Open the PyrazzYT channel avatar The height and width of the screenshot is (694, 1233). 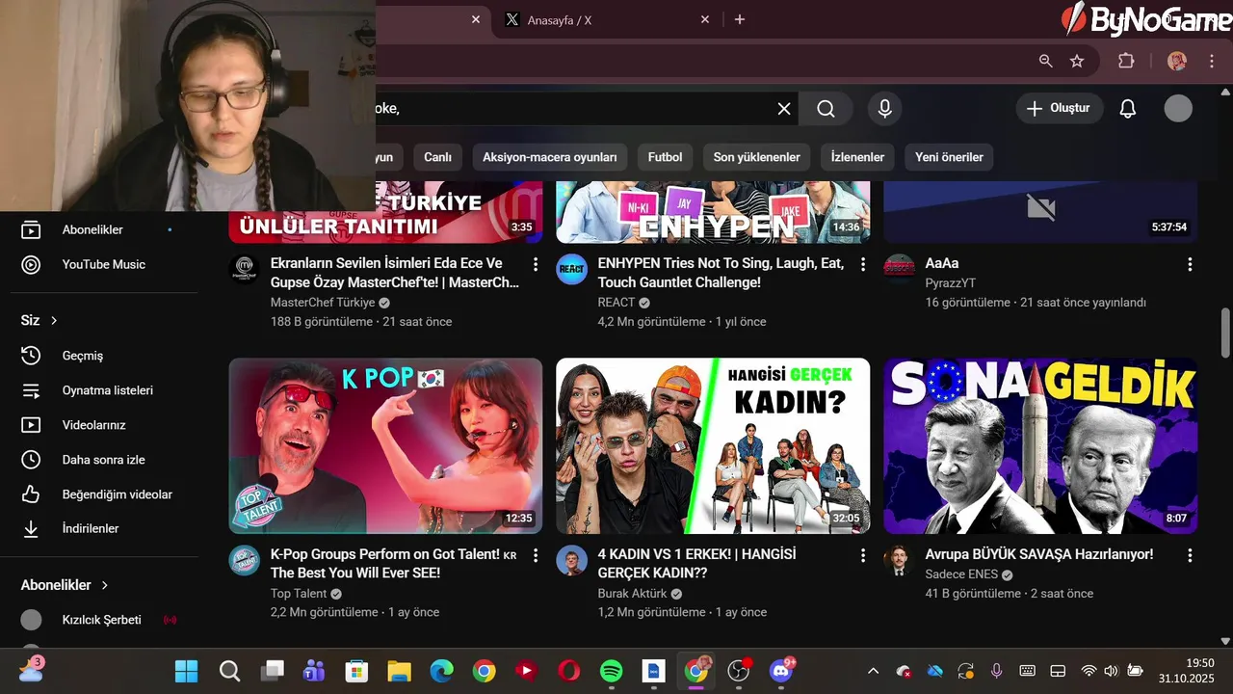[899, 270]
